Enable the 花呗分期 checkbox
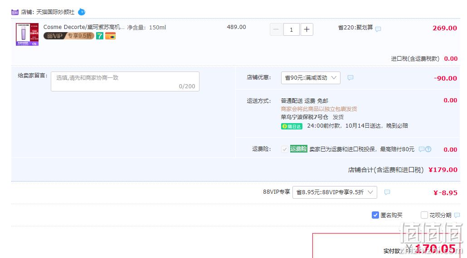The width and height of the screenshot is (467, 258). tap(424, 215)
